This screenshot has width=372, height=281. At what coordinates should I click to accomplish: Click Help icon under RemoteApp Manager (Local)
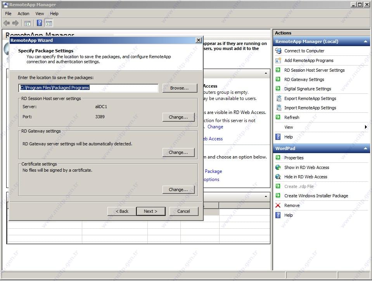point(278,137)
